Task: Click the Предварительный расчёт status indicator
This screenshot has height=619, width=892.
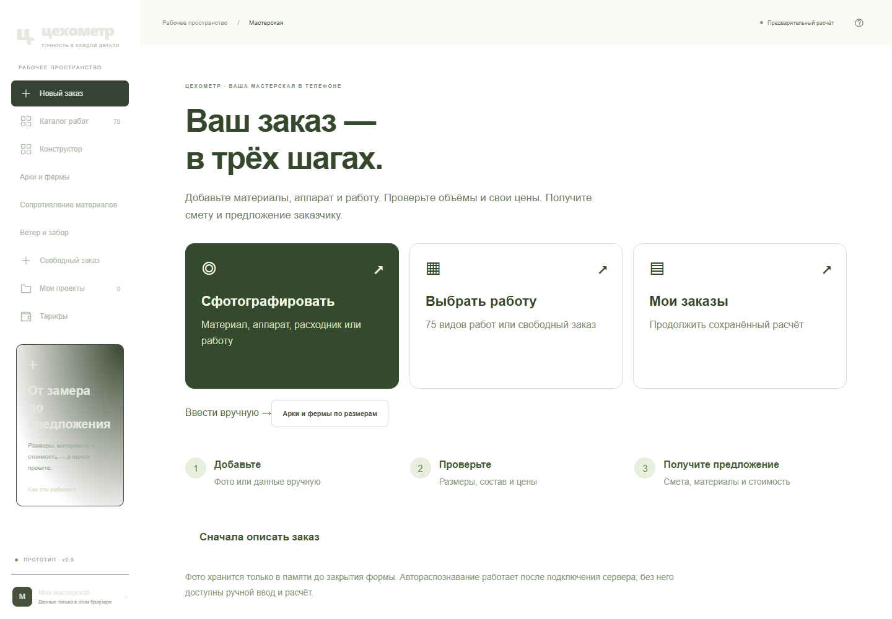Action: pyautogui.click(x=797, y=23)
